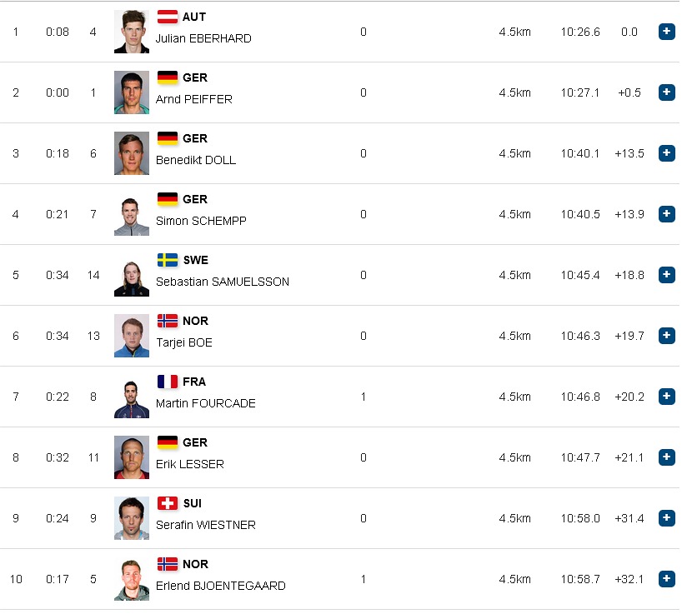Click plus icon for Erlend BJOENTEGAARD

(666, 579)
